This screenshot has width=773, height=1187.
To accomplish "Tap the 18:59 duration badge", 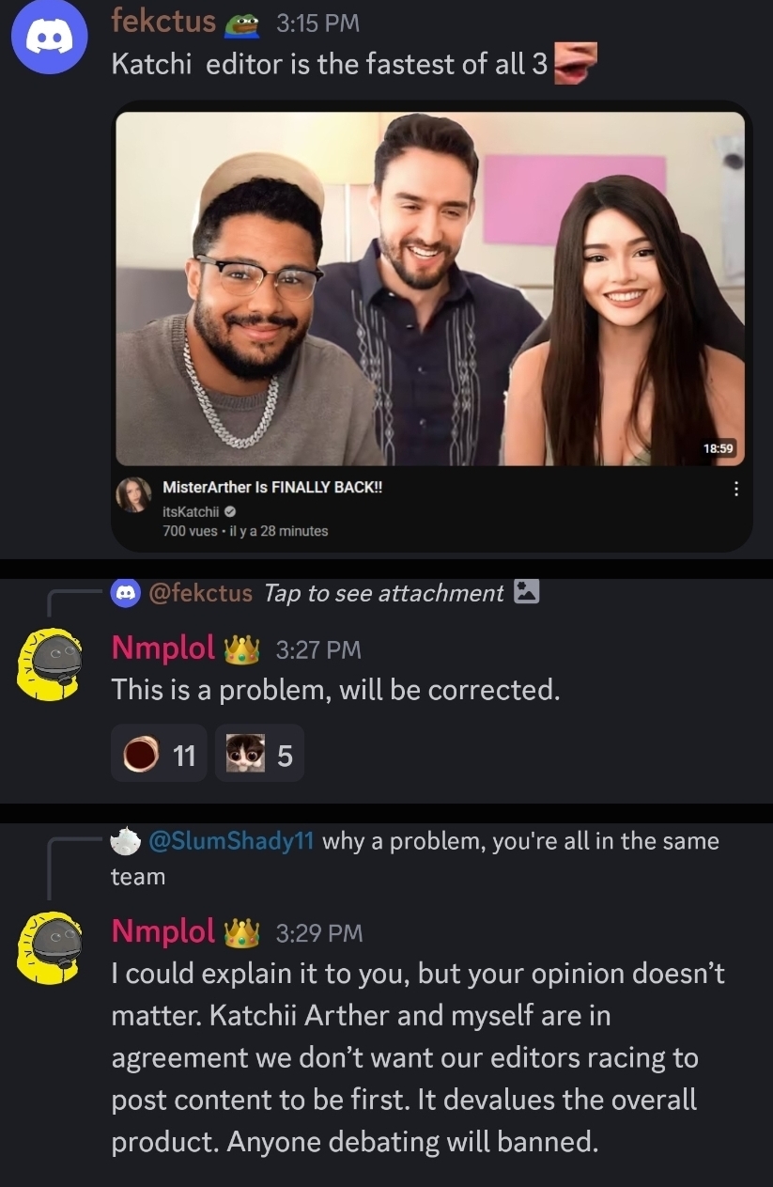I will tap(718, 448).
